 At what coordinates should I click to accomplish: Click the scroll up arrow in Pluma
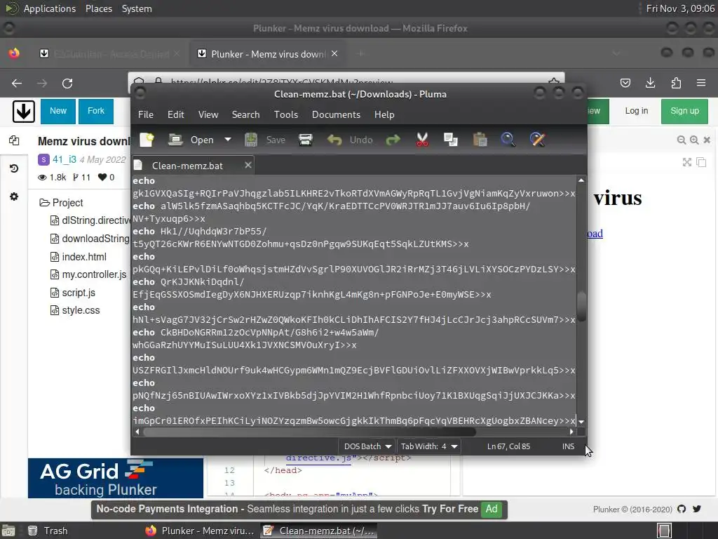click(x=581, y=180)
